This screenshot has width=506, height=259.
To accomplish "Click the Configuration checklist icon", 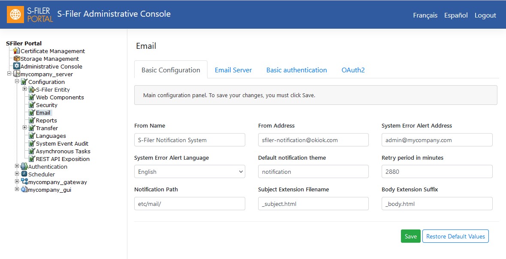I will pos(24,82).
